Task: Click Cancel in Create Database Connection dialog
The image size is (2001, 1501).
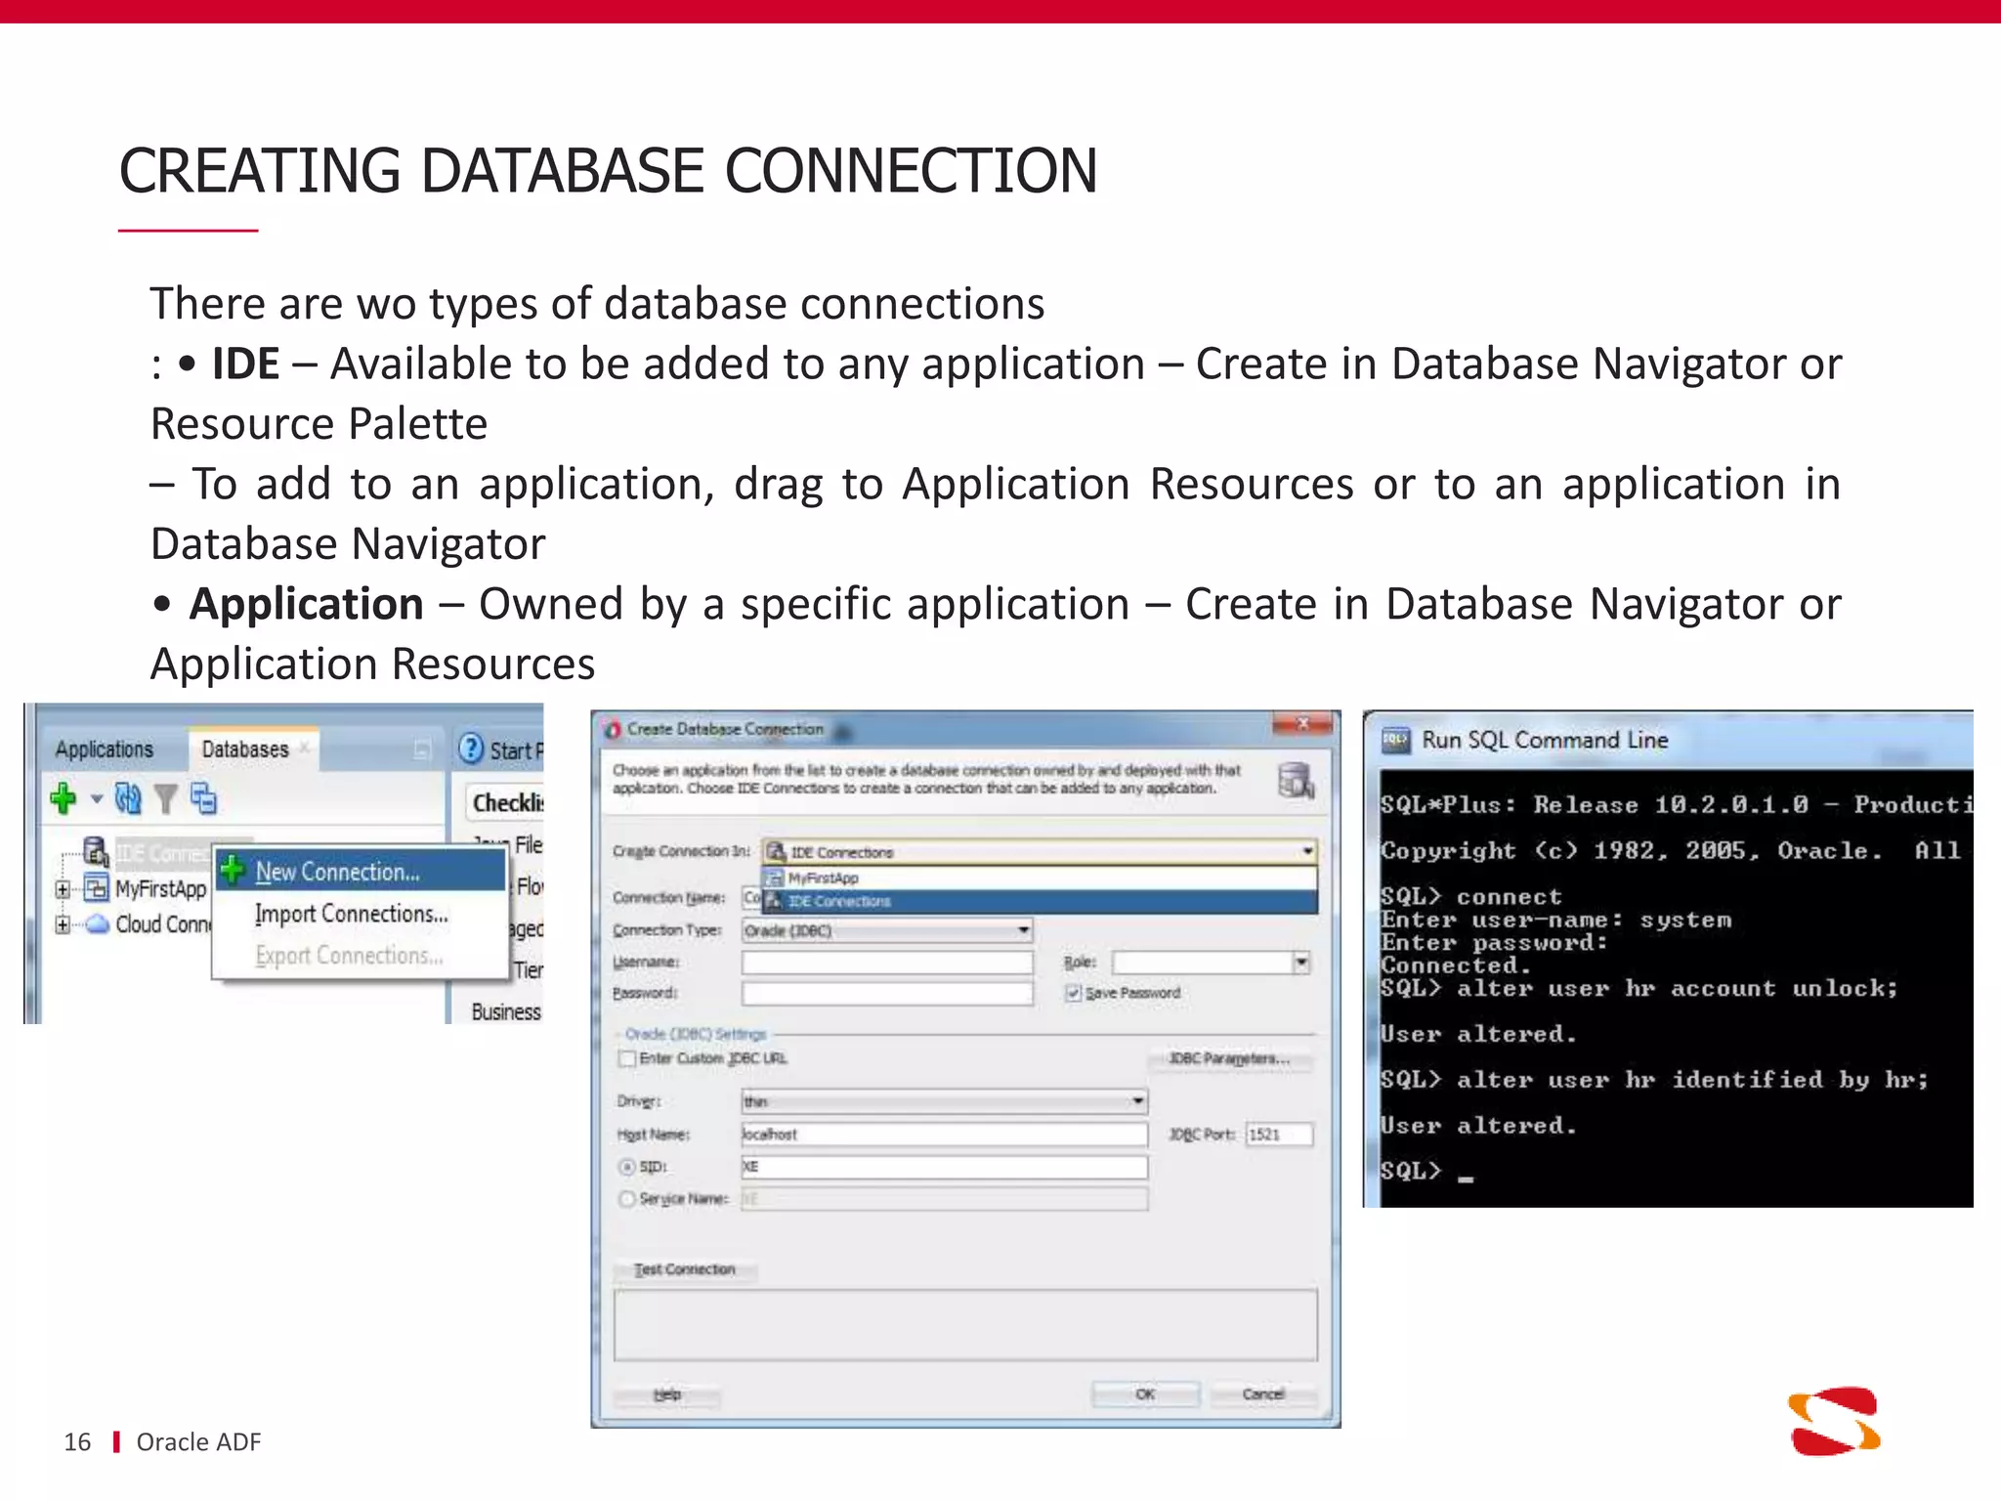Action: click(x=1263, y=1394)
